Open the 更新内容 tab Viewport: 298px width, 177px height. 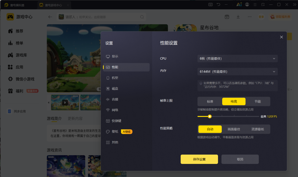75,118
